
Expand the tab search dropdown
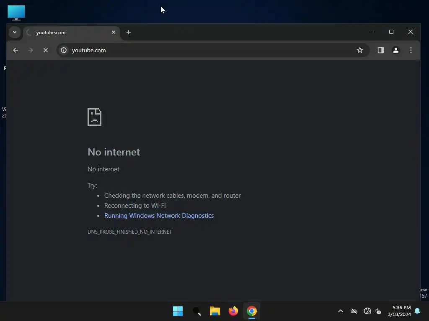15,32
